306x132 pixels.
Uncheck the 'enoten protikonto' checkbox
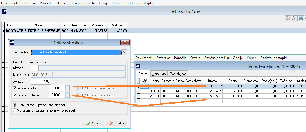[14, 95]
